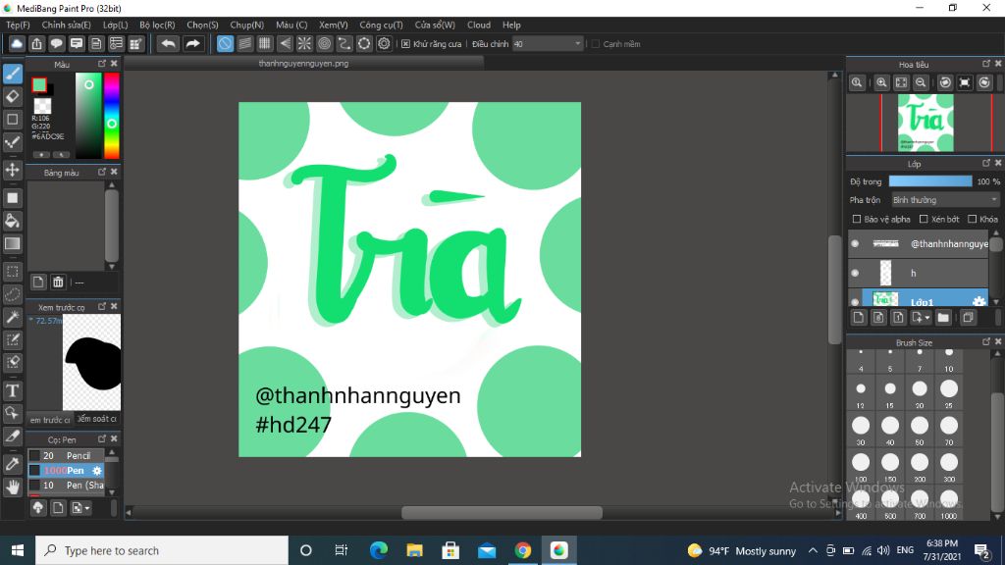Open the Lớp(L) menu
This screenshot has width=1005, height=565.
point(116,25)
